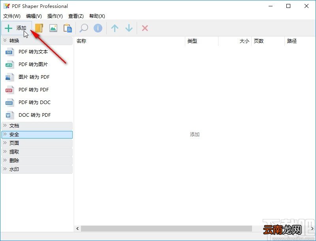Open the 查看(Z) menu
The image size is (316, 241).
click(76, 16)
